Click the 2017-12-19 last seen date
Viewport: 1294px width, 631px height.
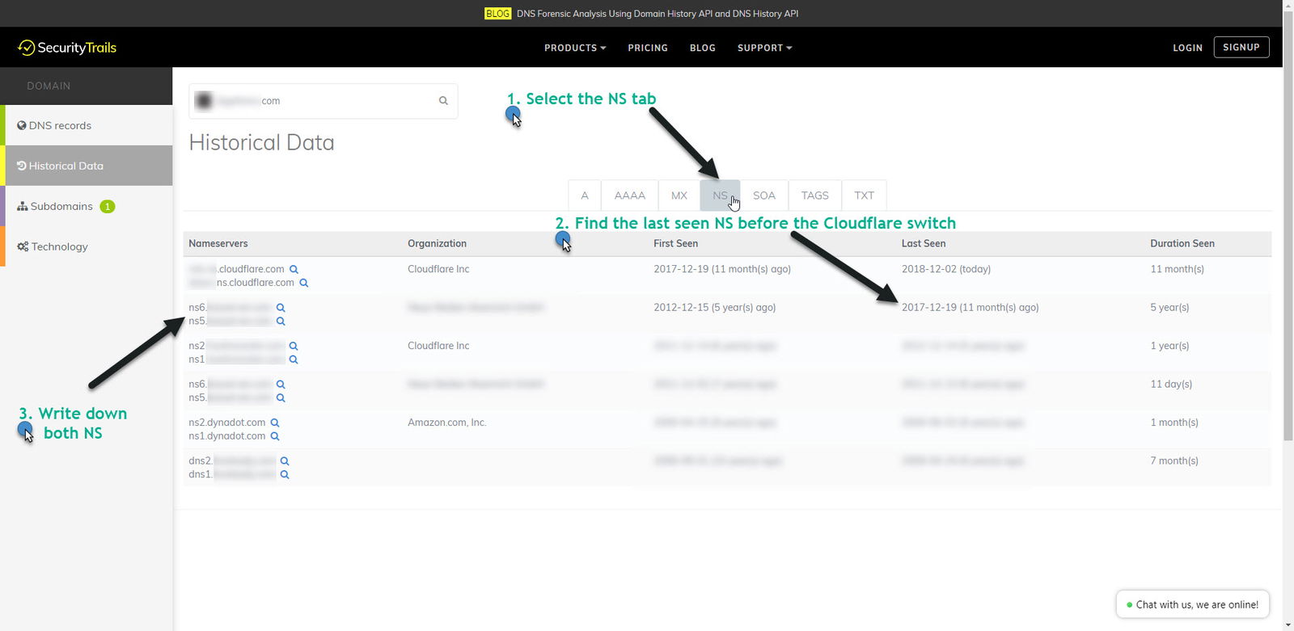click(x=970, y=308)
